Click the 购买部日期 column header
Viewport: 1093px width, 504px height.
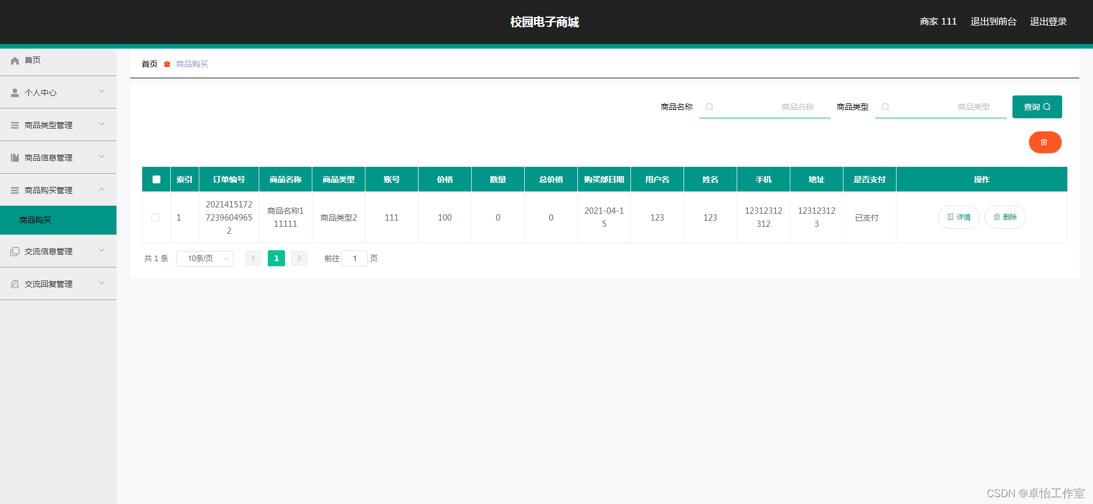click(604, 179)
